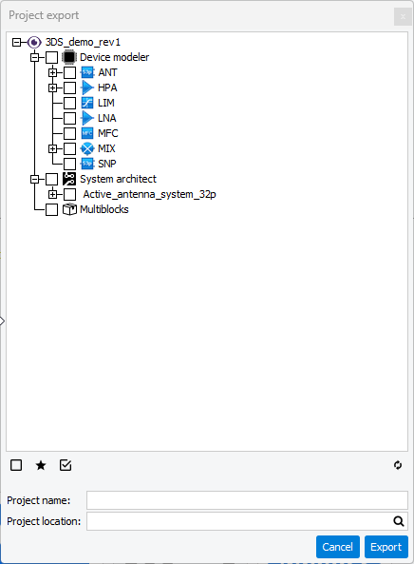Check the LNA checkbox
414x564 pixels.
(69, 118)
